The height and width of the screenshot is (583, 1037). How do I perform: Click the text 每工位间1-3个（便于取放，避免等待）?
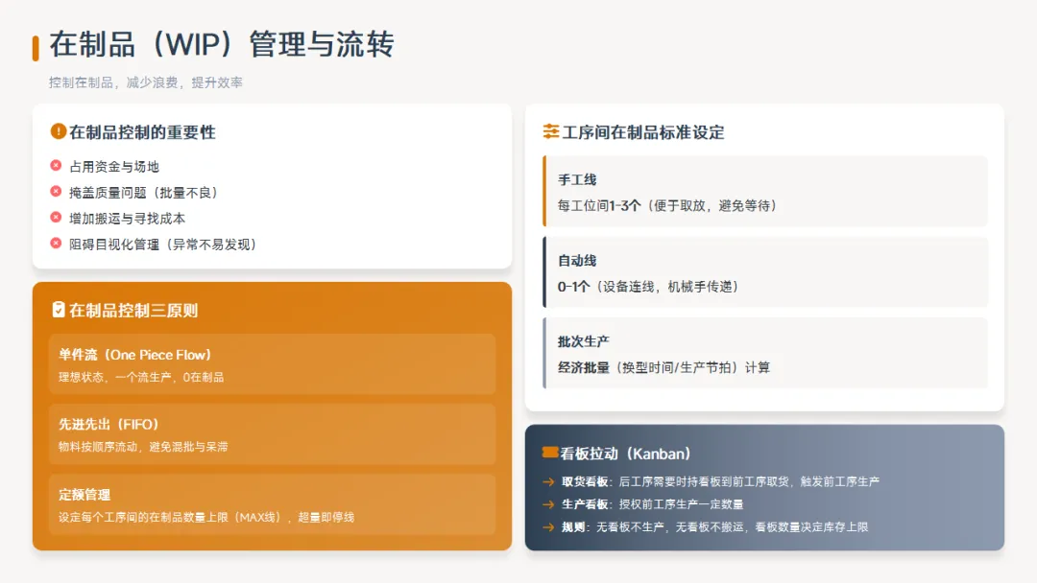pyautogui.click(x=667, y=205)
